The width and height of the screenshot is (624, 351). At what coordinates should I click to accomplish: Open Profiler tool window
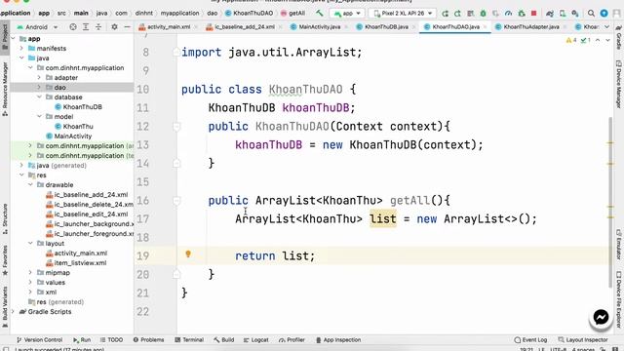tap(292, 340)
